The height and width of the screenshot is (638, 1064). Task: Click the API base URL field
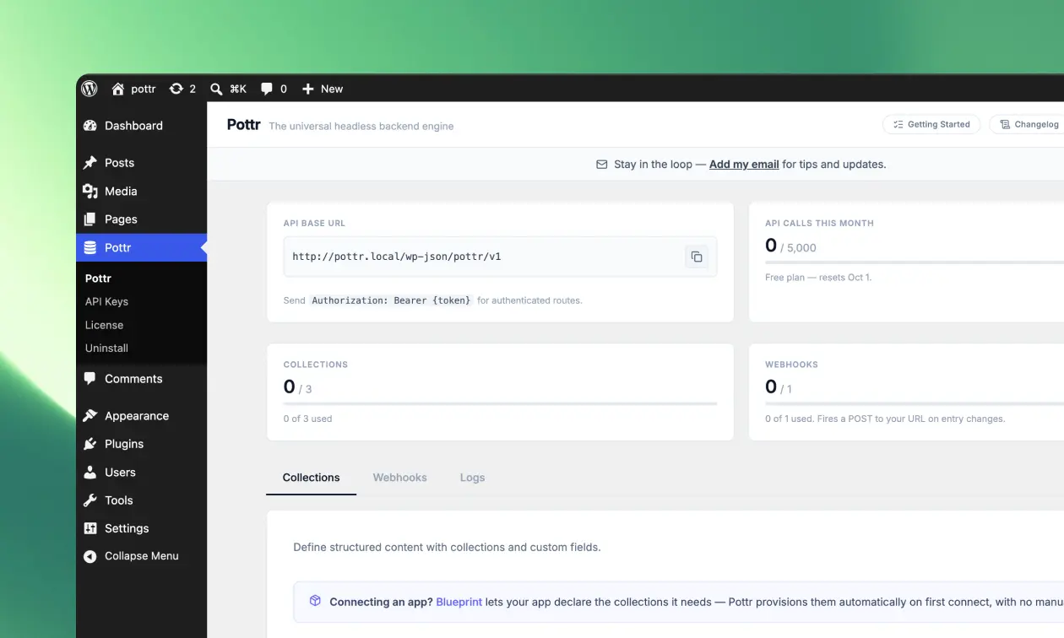(500, 257)
